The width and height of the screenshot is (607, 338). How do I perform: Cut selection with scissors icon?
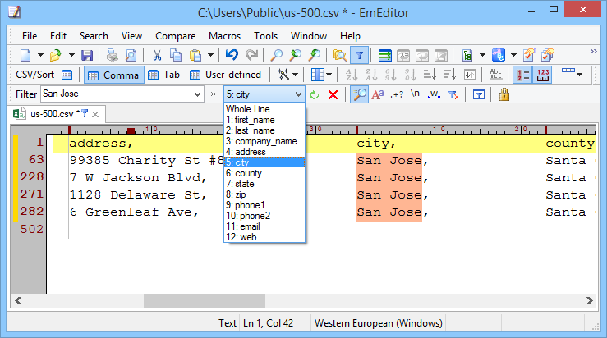[x=157, y=55]
